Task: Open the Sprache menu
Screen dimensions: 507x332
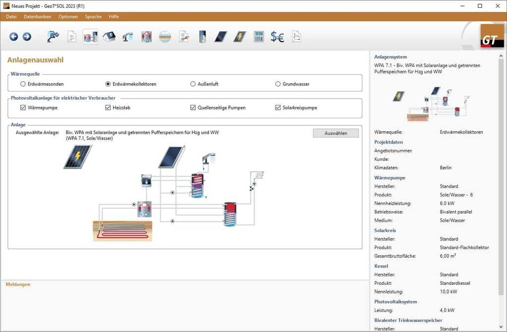Action: pyautogui.click(x=93, y=16)
